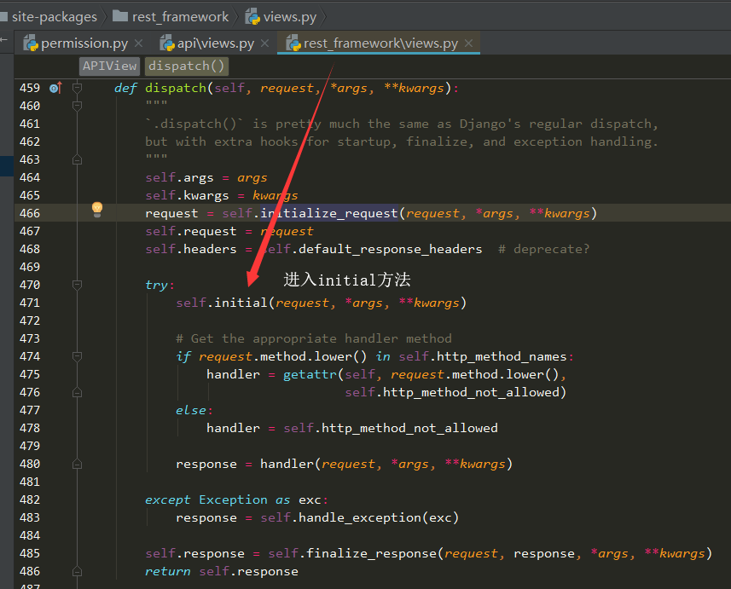Image resolution: width=731 pixels, height=589 pixels.
Task: Switch to the api\views.py tab
Action: (x=215, y=43)
